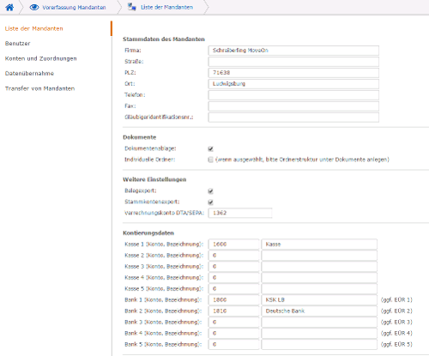
Task: Click the list icon beside Liste der Mandanten
Action: point(132,7)
